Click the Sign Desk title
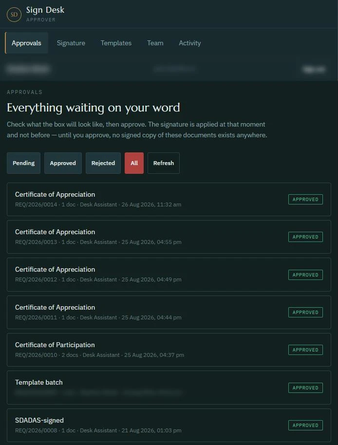The height and width of the screenshot is (445, 338). pos(45,10)
